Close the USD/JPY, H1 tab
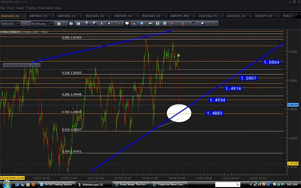The image size is (301, 188). (x=278, y=16)
